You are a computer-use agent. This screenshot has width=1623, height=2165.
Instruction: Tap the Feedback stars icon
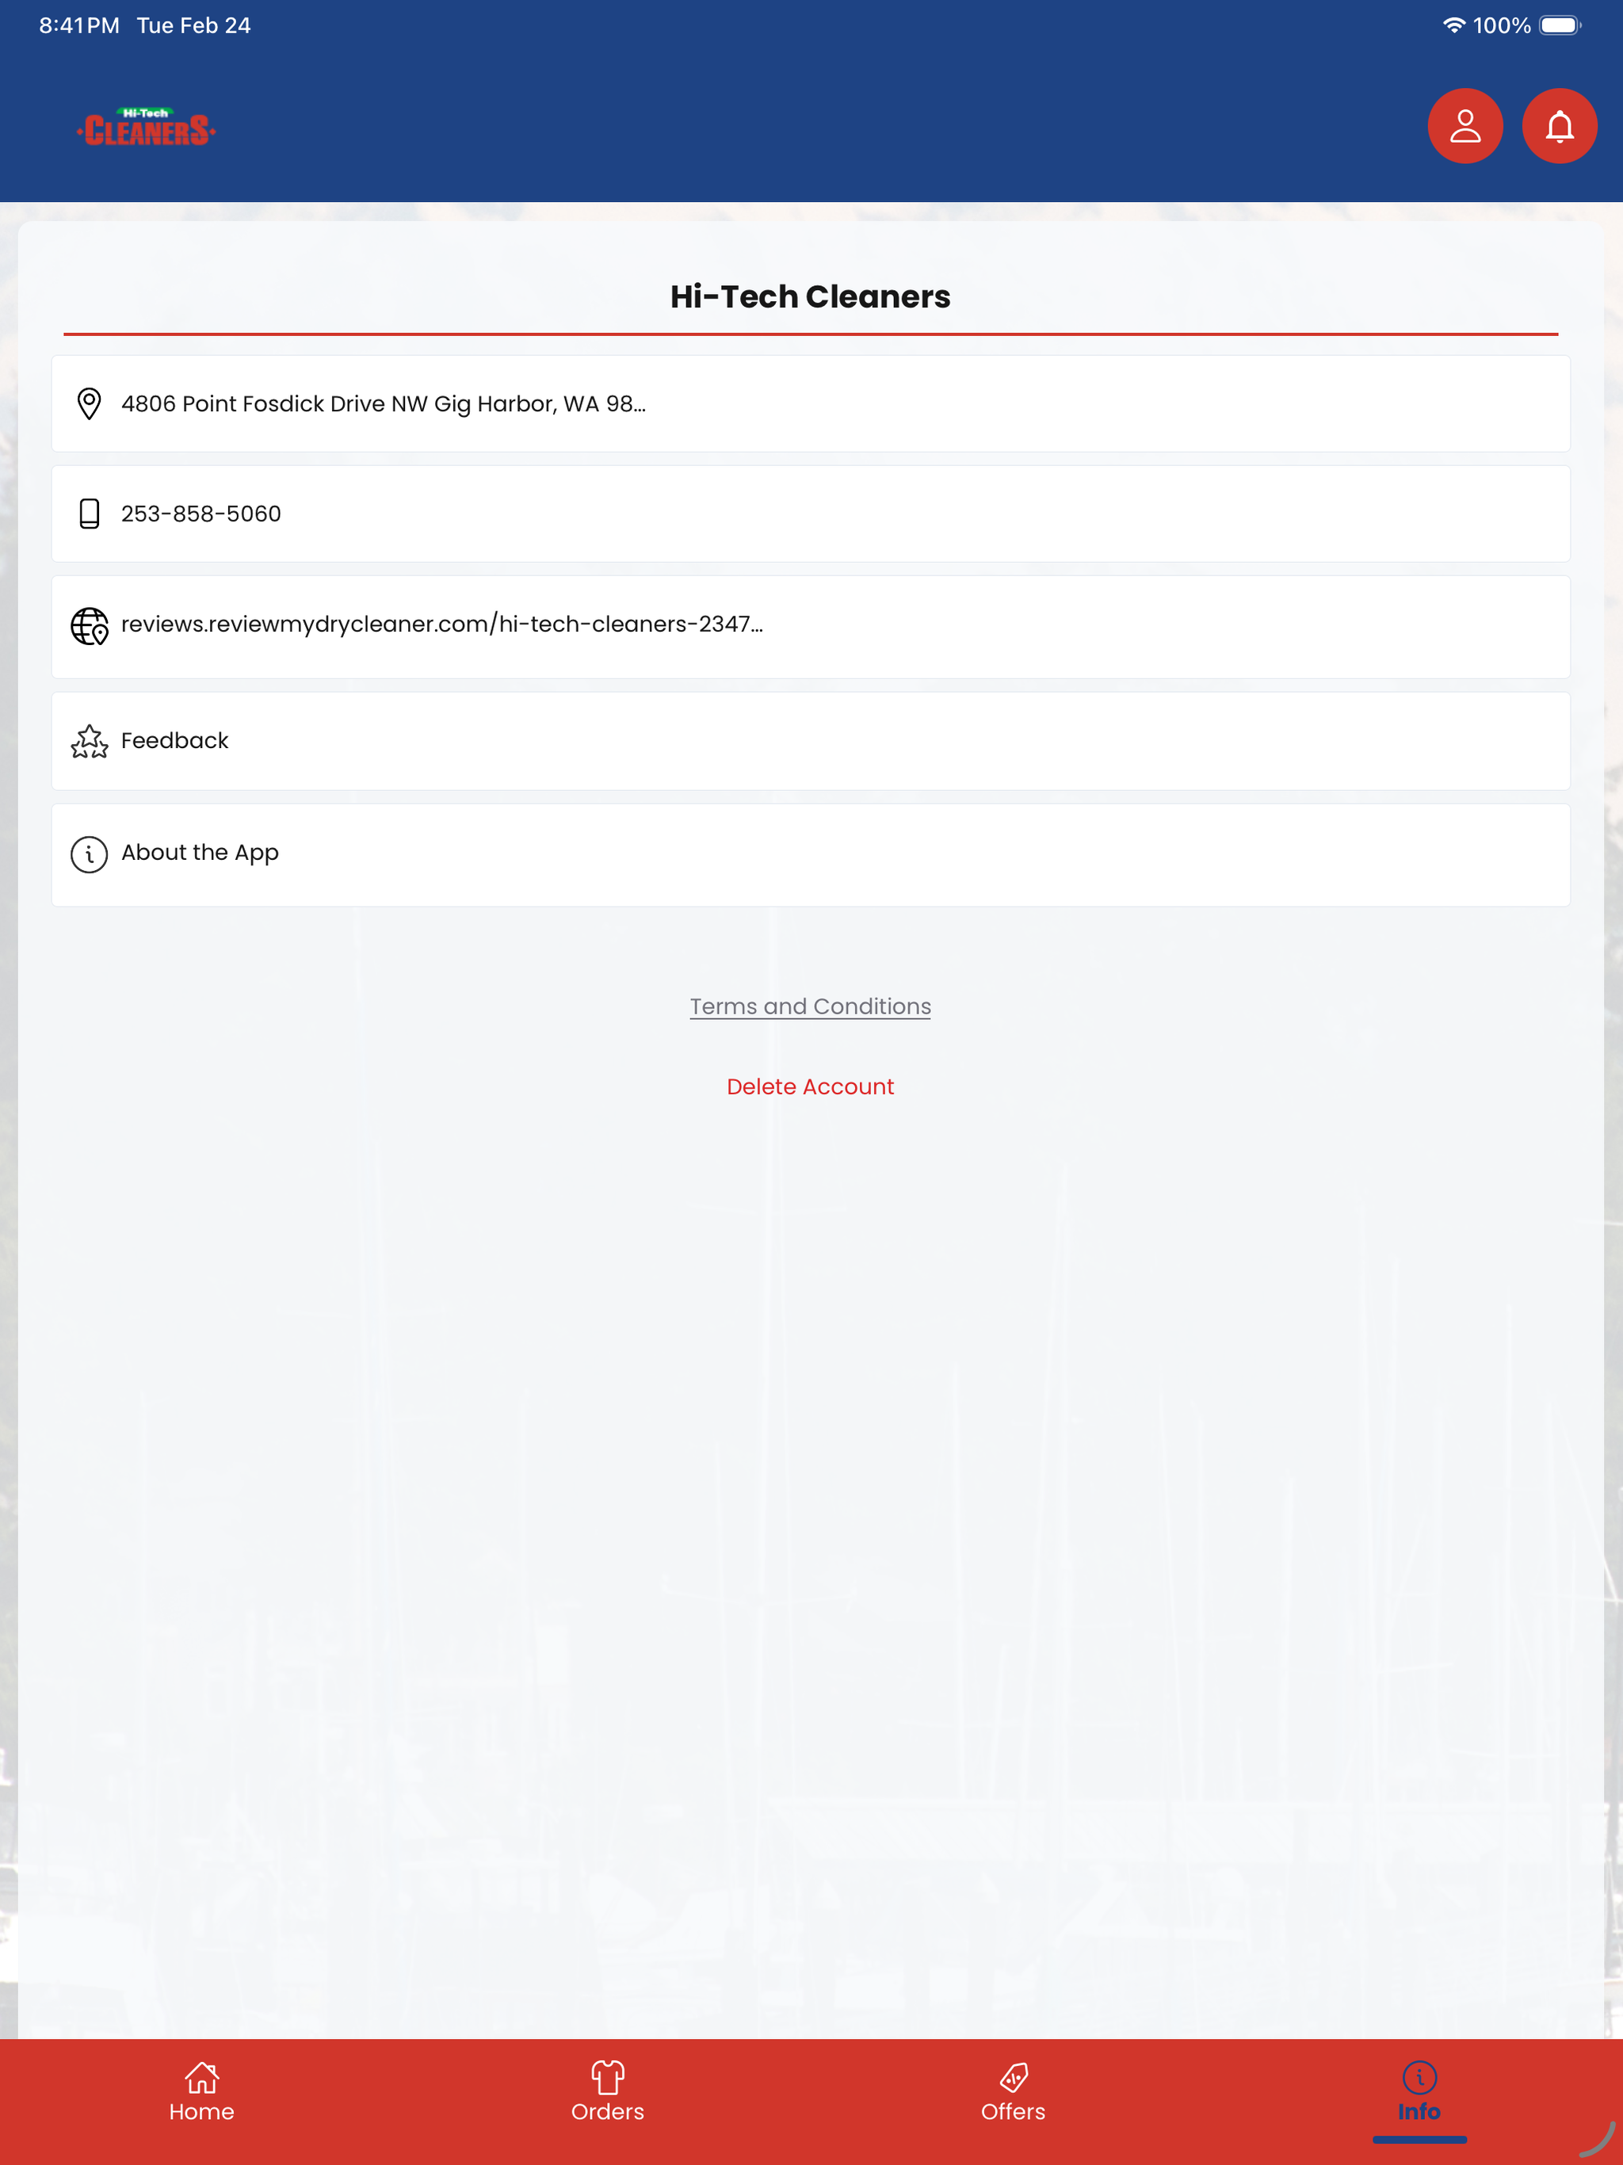89,741
